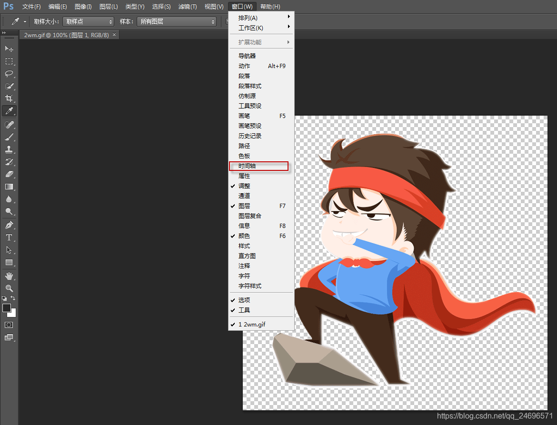
Task: Open the 图层(L) menu
Action: click(109, 6)
